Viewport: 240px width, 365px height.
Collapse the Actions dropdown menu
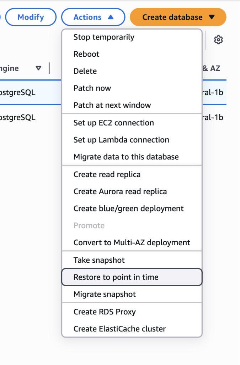tap(93, 17)
